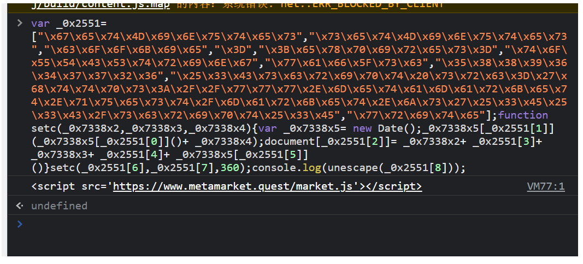Click the '<script src=' output text

pyautogui.click(x=72, y=186)
